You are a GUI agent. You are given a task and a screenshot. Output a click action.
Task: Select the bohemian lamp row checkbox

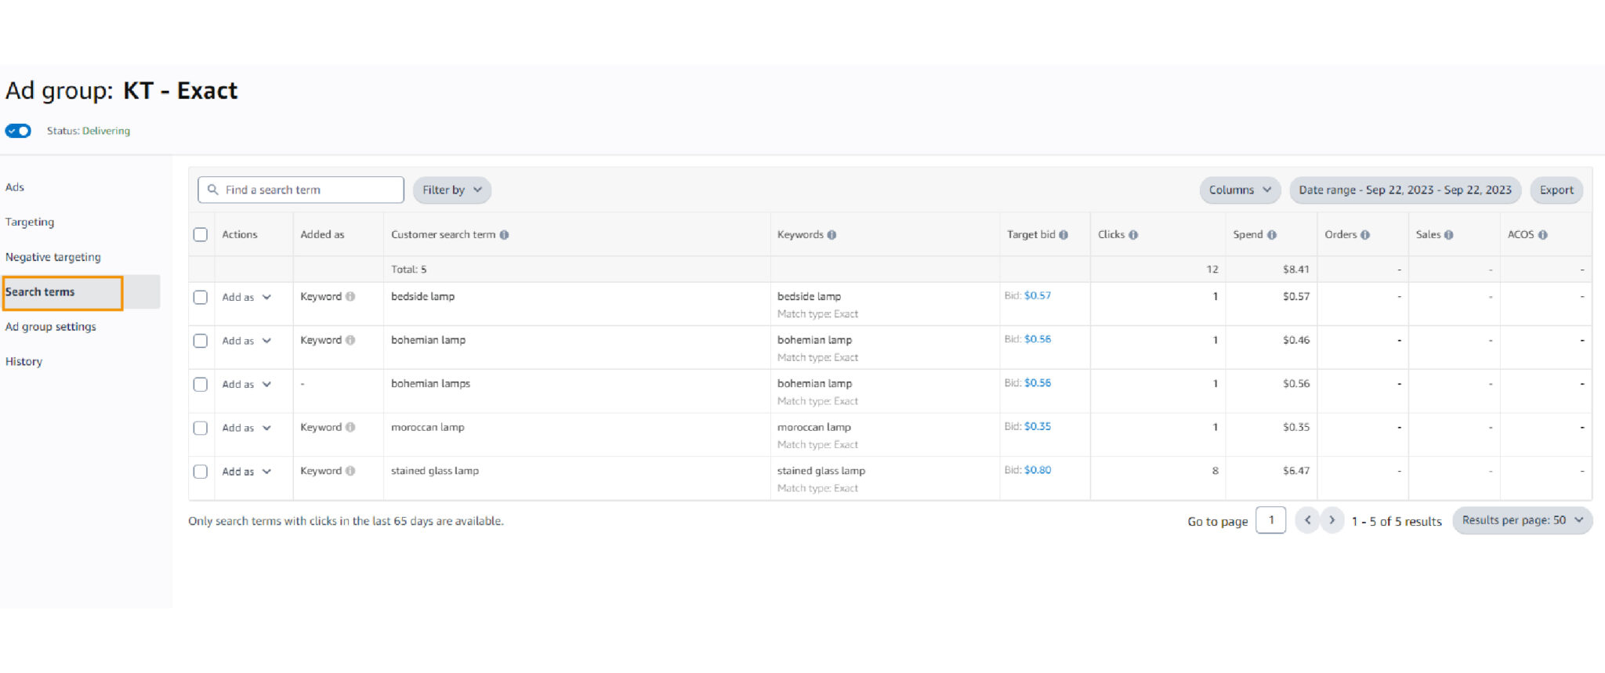(201, 341)
